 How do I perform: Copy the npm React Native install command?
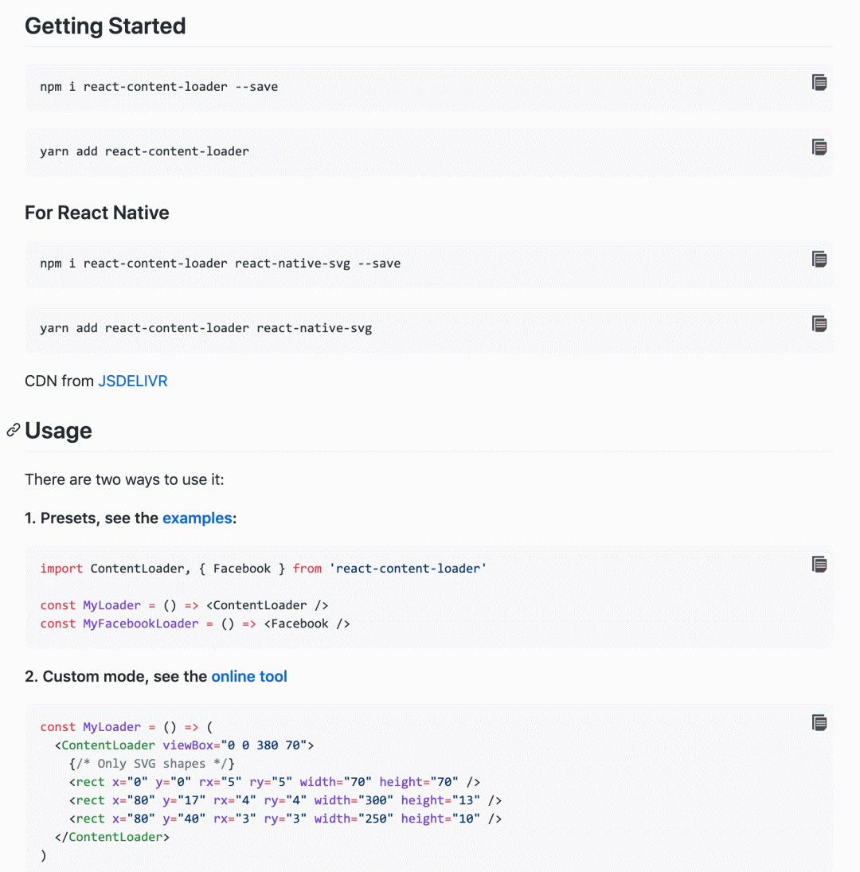[819, 259]
